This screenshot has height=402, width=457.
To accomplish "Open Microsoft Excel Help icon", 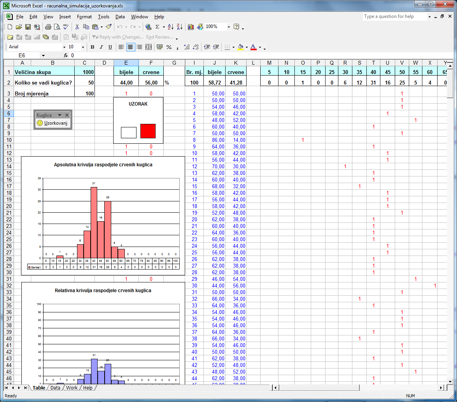I will 236,27.
